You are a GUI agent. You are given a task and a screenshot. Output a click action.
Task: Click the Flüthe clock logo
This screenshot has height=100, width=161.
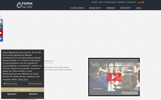click(x=19, y=5)
